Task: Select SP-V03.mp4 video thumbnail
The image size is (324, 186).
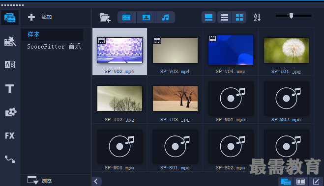Action: click(175, 50)
